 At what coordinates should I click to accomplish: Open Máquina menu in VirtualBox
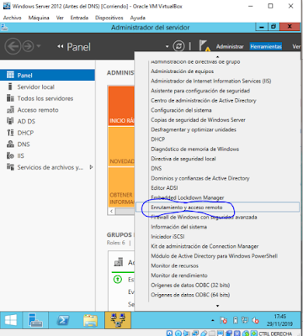click(x=39, y=18)
